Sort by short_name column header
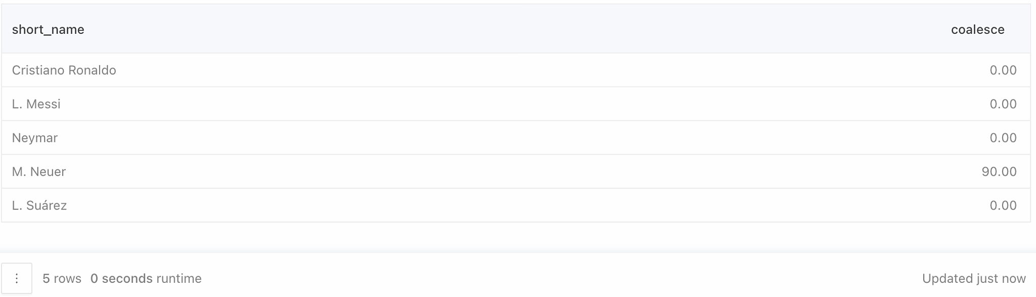This screenshot has width=1036, height=297. point(48,29)
